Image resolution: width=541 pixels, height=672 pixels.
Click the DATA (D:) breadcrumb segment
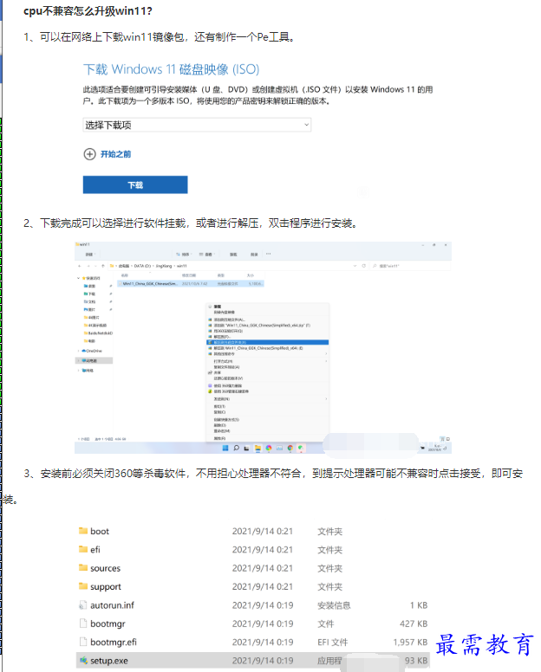(142, 266)
